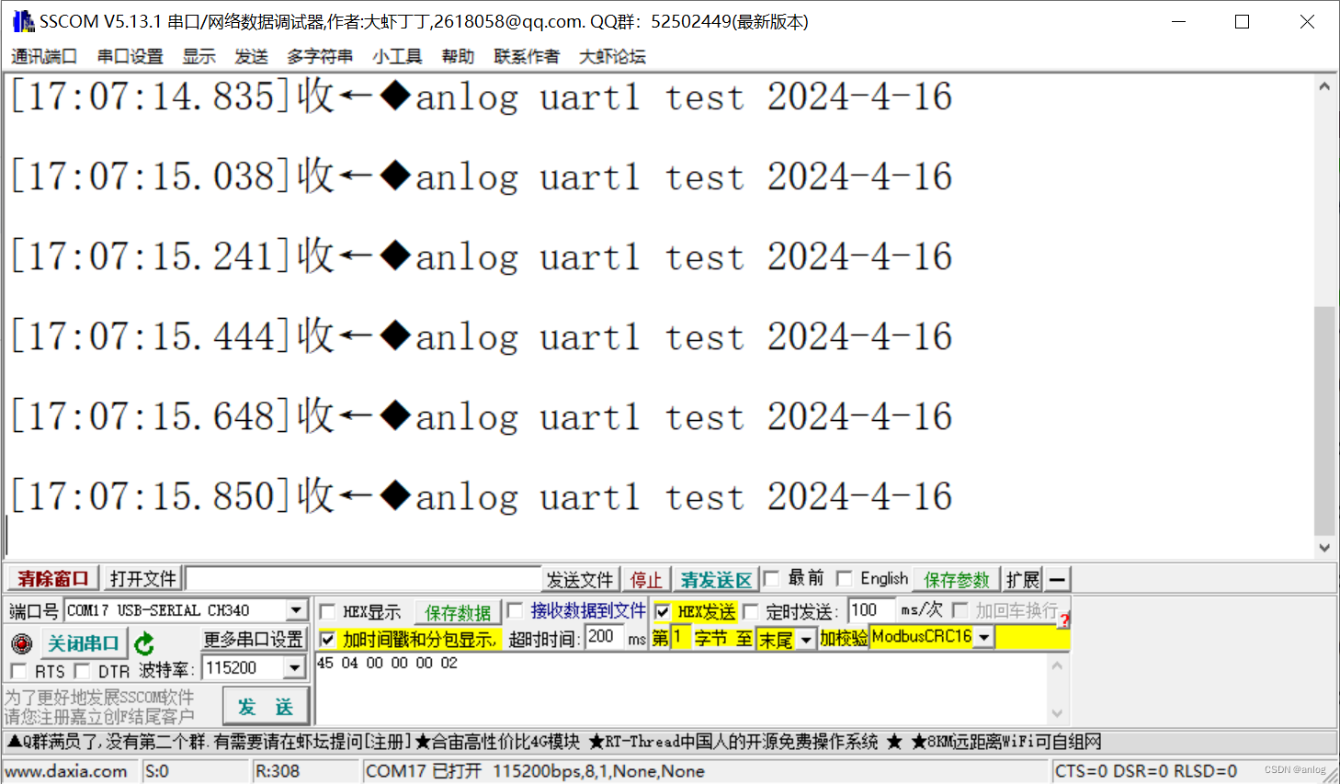The height and width of the screenshot is (784, 1340).
Task: Open the 115200 baud rate dropdown
Action: point(296,667)
